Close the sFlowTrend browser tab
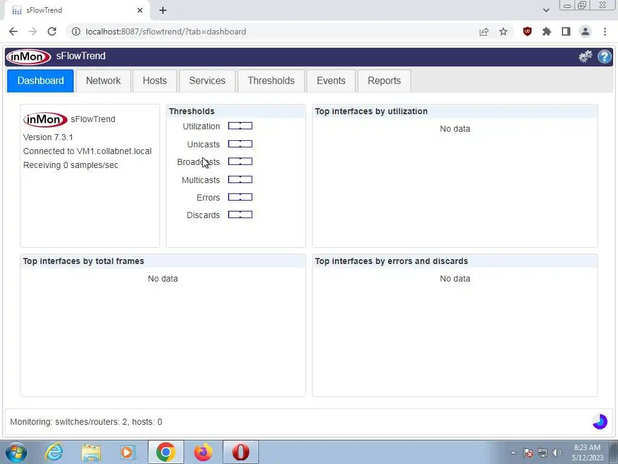This screenshot has height=464, width=618. pyautogui.click(x=140, y=10)
